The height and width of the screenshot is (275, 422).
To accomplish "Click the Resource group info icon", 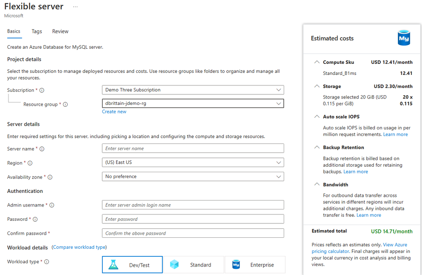I will point(65,104).
